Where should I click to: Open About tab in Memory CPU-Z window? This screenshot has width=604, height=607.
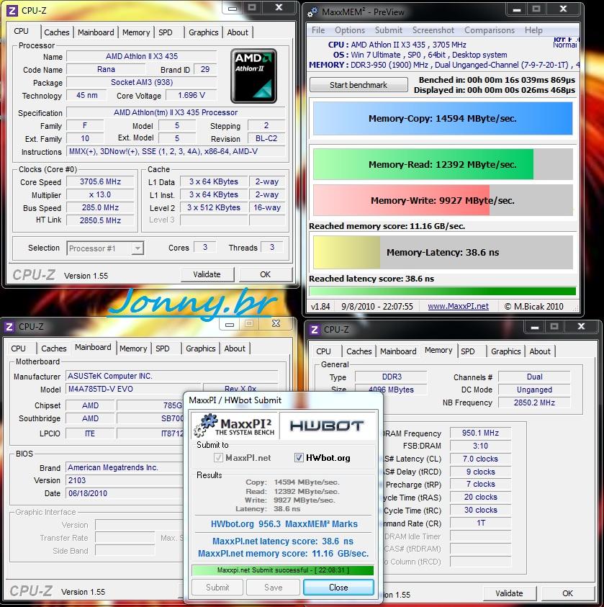(x=540, y=351)
